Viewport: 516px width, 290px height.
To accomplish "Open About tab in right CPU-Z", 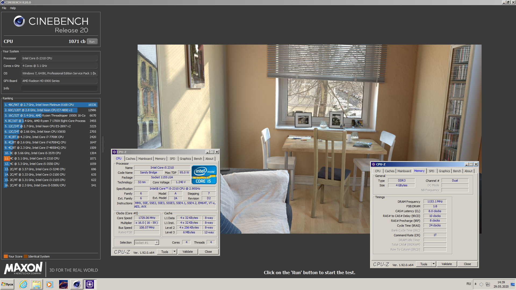I will pos(468,171).
